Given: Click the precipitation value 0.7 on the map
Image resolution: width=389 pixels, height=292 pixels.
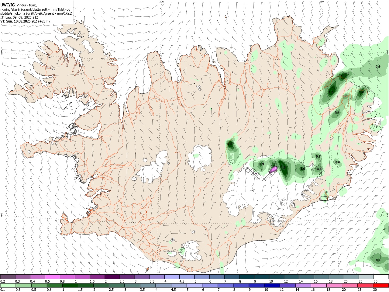Looking at the screenshot, I should 318,156.
